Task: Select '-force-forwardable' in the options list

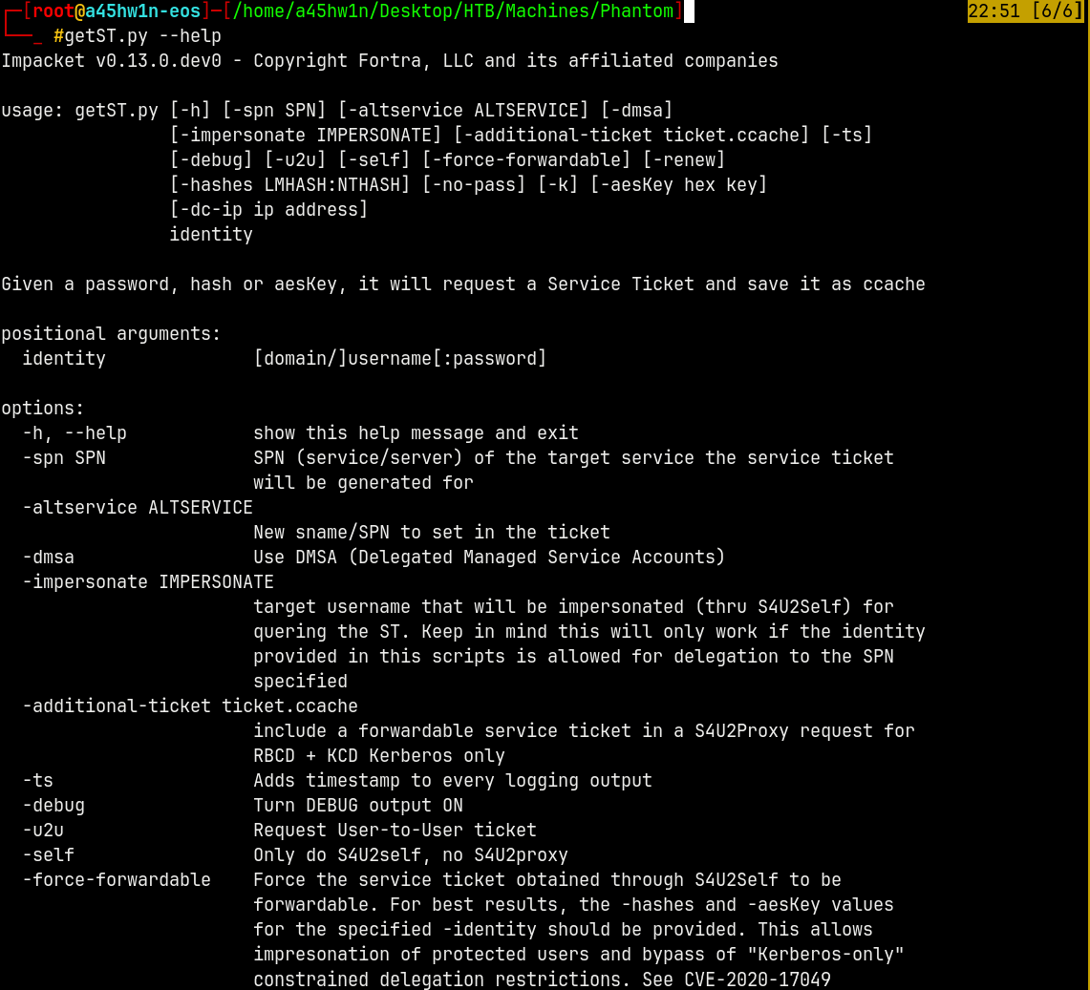Action: pos(117,880)
